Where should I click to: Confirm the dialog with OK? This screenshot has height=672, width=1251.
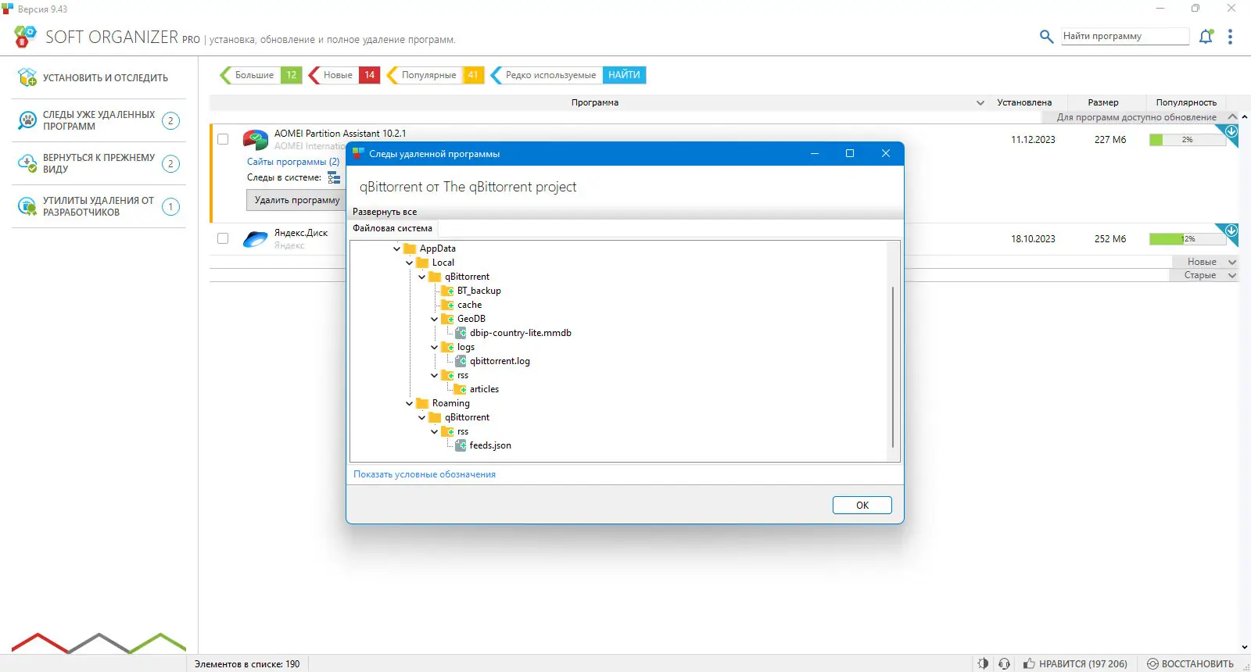coord(862,505)
